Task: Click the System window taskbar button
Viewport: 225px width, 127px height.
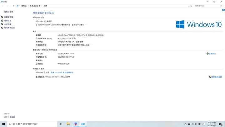Action: 83,124
